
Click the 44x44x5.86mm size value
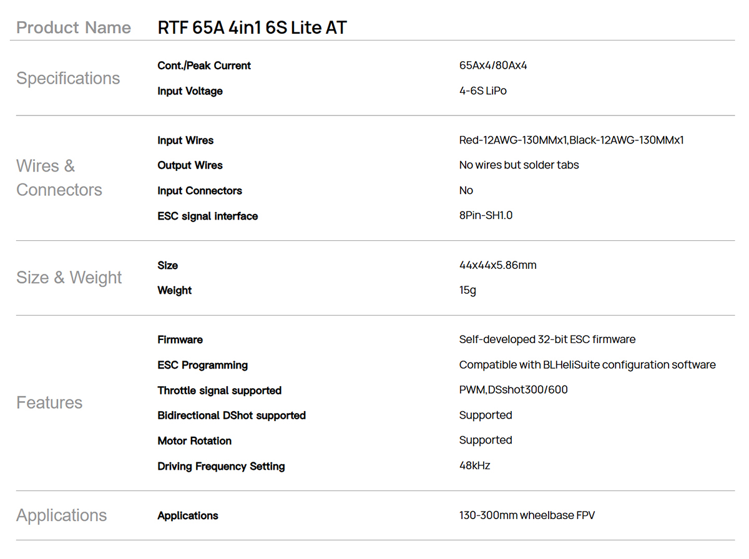(497, 265)
